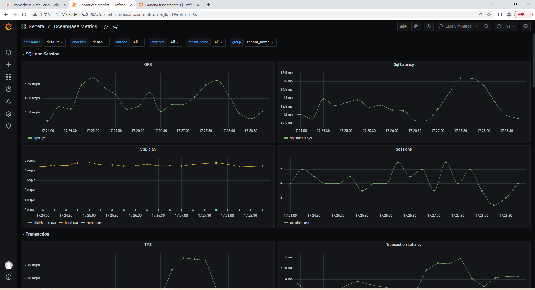The width and height of the screenshot is (535, 290).
Task: Open the Help question mark icon
Action: (9, 277)
